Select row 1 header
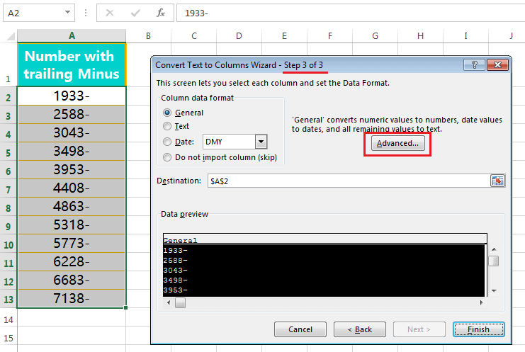The height and width of the screenshot is (352, 525). 9,65
